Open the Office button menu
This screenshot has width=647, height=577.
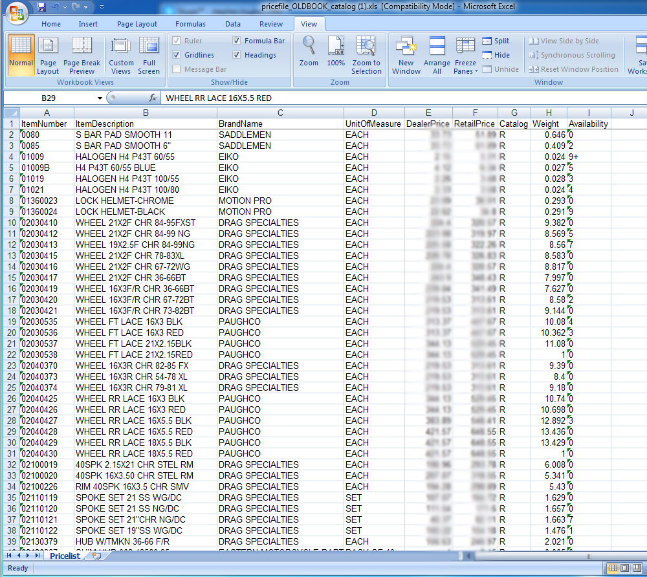coord(17,13)
